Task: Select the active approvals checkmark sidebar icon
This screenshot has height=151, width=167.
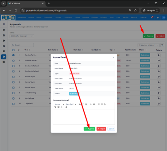Action: 4,57
